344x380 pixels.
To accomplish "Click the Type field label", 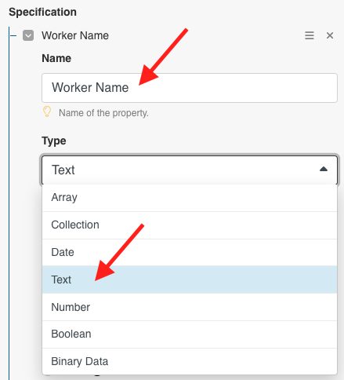I will [x=54, y=141].
